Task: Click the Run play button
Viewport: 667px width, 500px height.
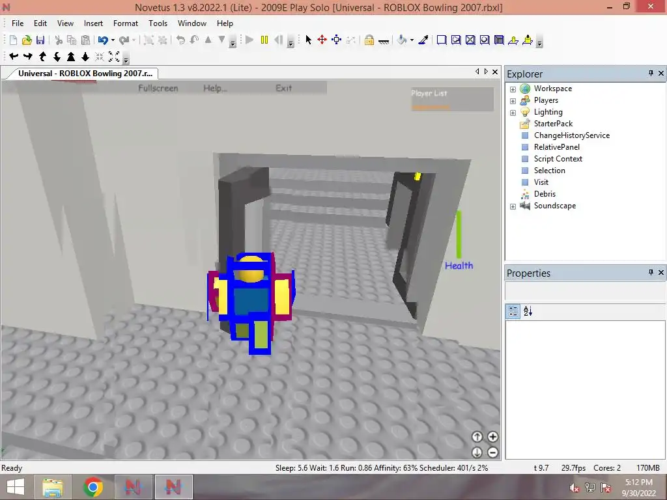Action: [x=249, y=40]
